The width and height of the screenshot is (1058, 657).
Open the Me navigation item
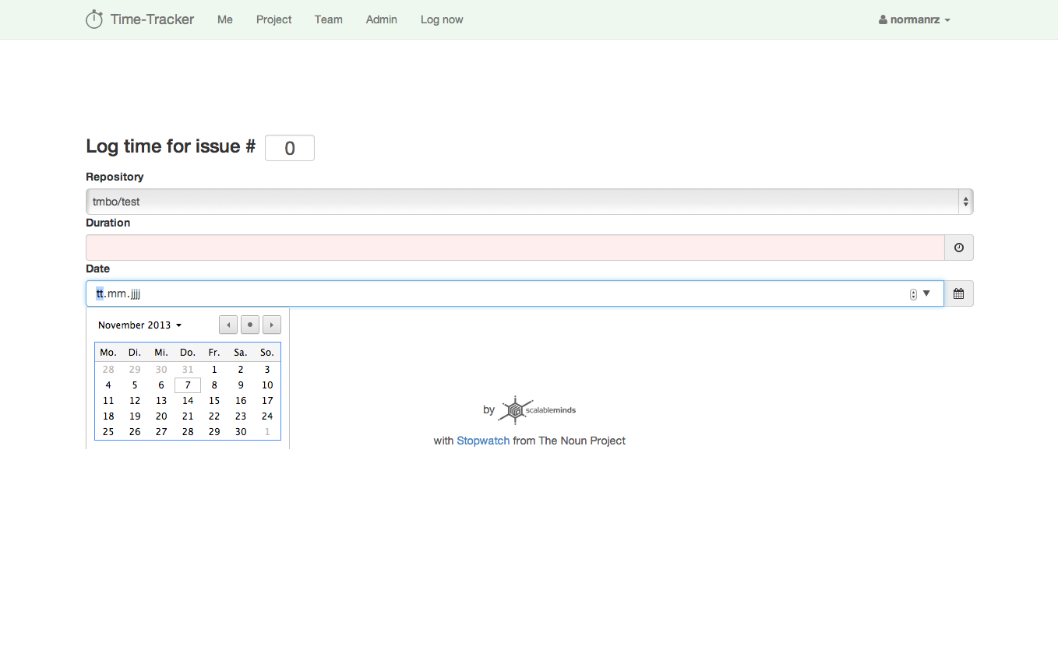tap(225, 19)
